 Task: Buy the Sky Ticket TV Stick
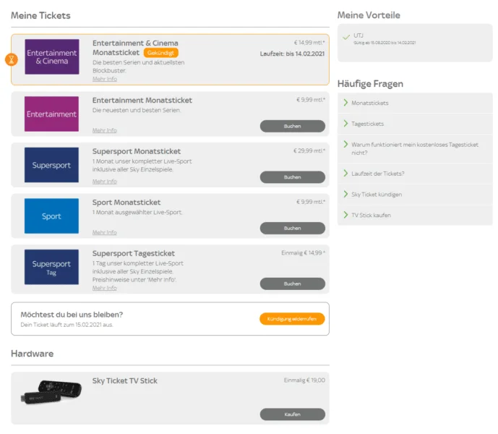(x=292, y=414)
